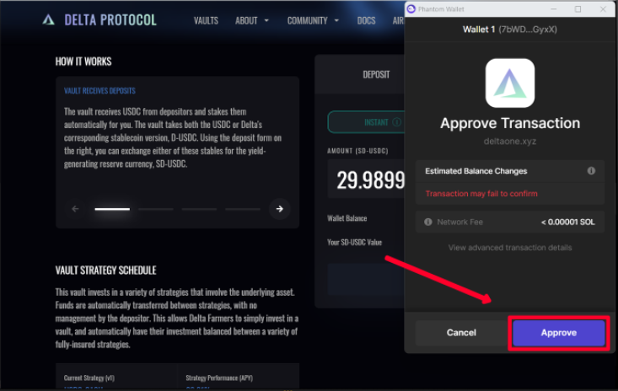This screenshot has width=618, height=391.
Task: Click the Delta app logo in Phantom popup
Action: pos(510,83)
